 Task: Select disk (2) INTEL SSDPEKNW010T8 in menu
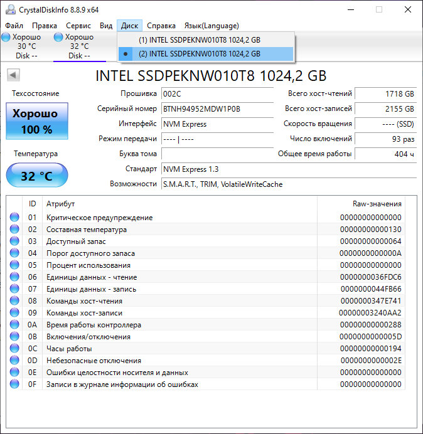(x=206, y=54)
